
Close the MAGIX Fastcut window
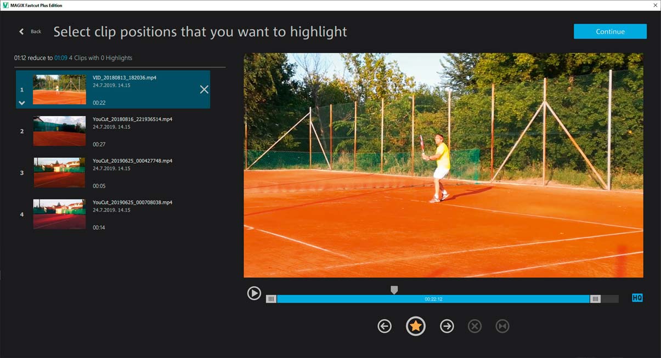pos(655,5)
